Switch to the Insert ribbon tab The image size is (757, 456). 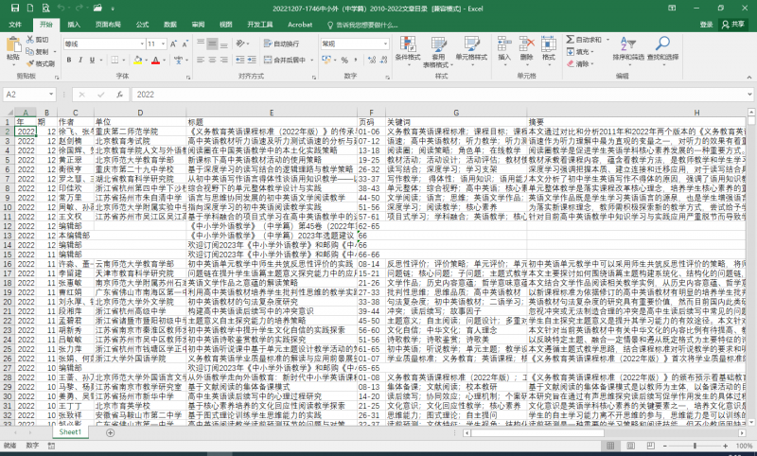coord(74,25)
